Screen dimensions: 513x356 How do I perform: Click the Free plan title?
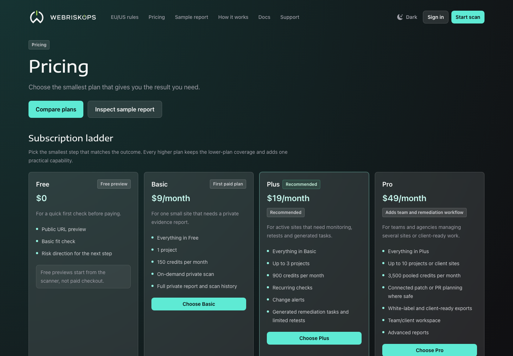click(43, 184)
